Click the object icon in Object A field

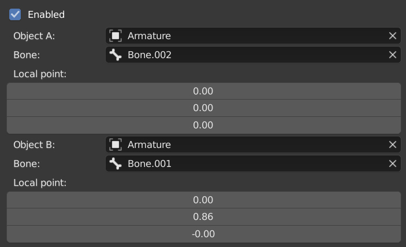coord(116,36)
